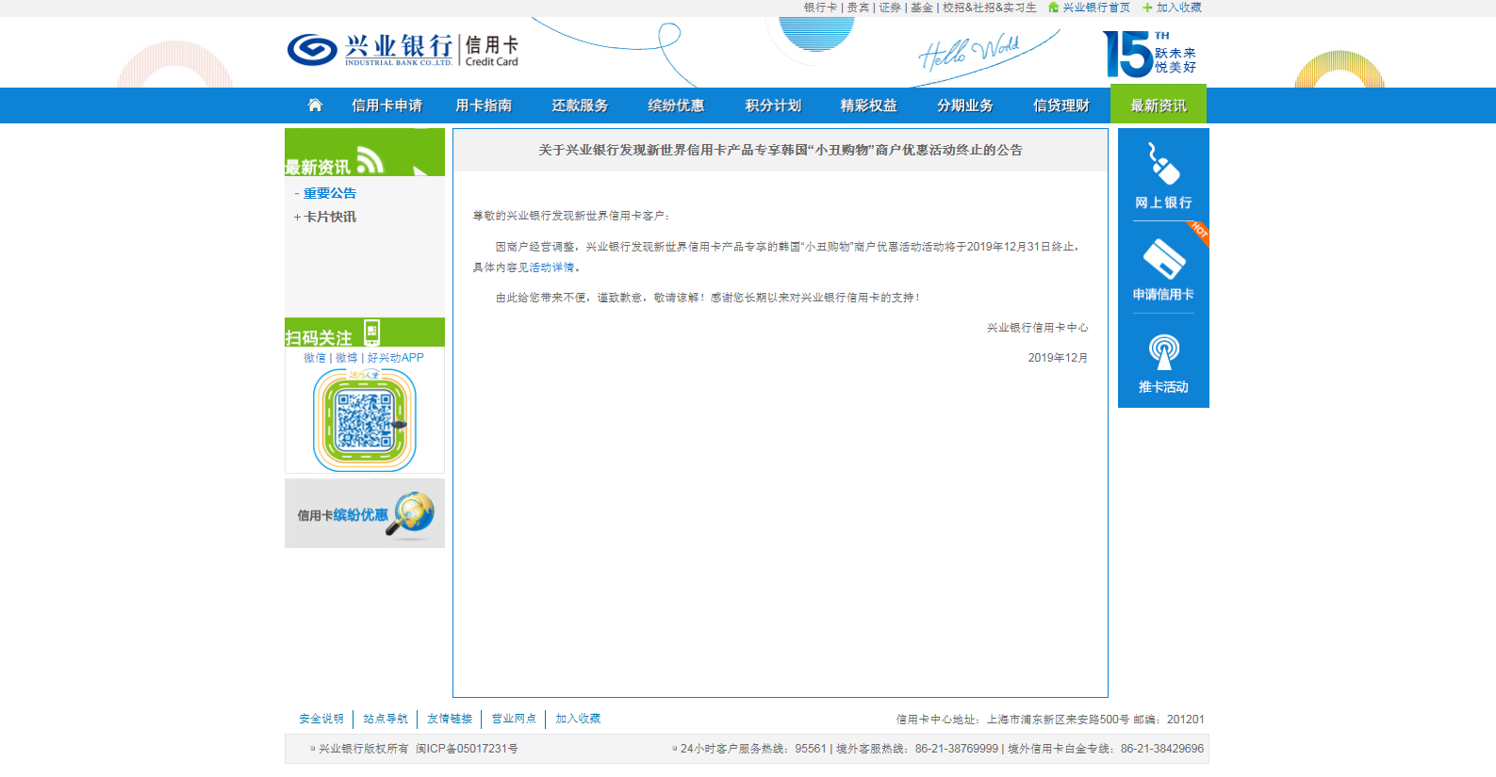Viewport: 1496px width, 777px height.
Task: Open 营业网点 footer link
Action: click(x=514, y=719)
